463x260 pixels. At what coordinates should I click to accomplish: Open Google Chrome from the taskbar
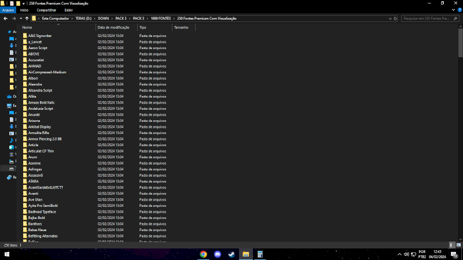204,254
